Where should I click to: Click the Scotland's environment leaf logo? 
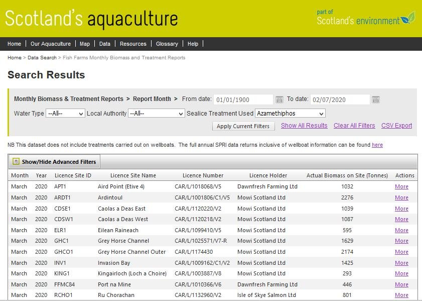pyautogui.click(x=409, y=19)
